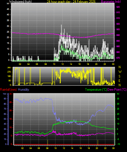The image size is (127, 152).
Task: Click the 40 temperature axis value
Action: (118, 94)
